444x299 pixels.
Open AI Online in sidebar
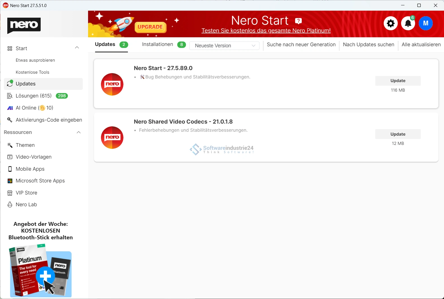[34, 108]
